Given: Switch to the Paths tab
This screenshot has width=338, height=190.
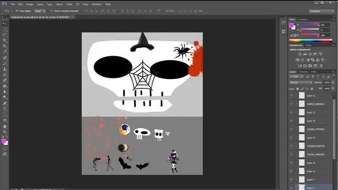Looking at the screenshot, I should (314, 72).
